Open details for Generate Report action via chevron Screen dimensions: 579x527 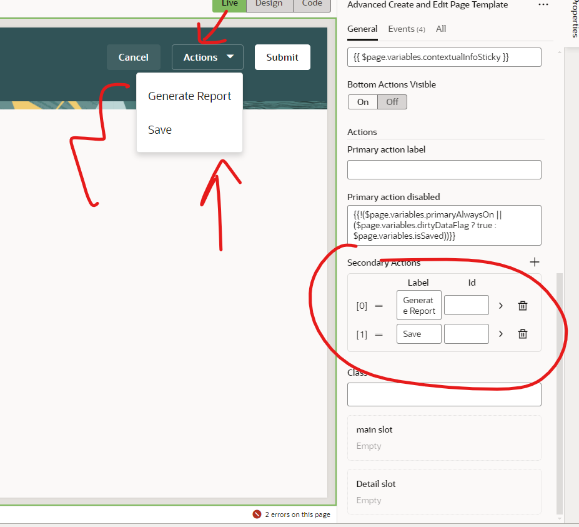(500, 305)
